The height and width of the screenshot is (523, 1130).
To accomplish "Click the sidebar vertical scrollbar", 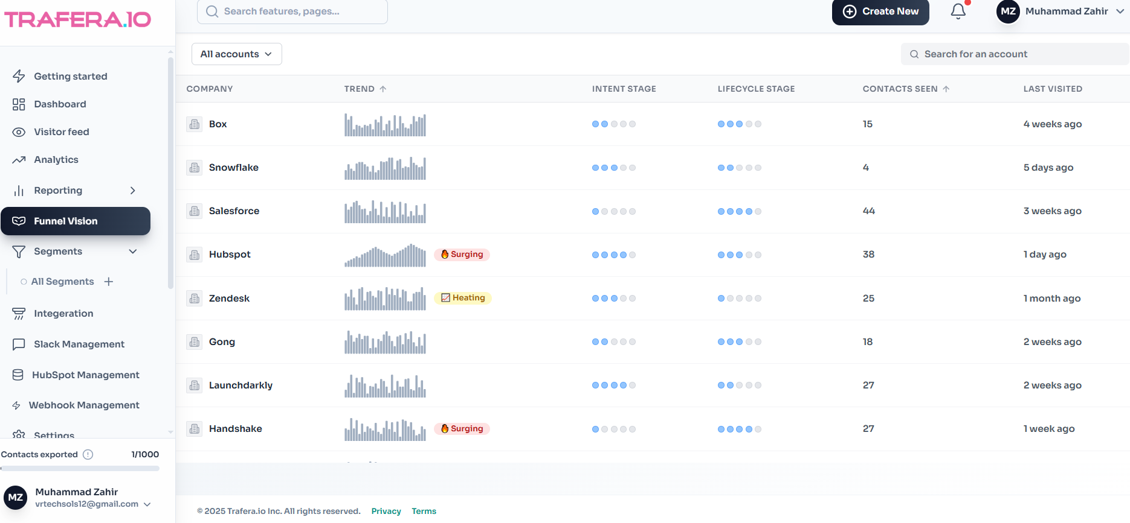I will coord(170,172).
